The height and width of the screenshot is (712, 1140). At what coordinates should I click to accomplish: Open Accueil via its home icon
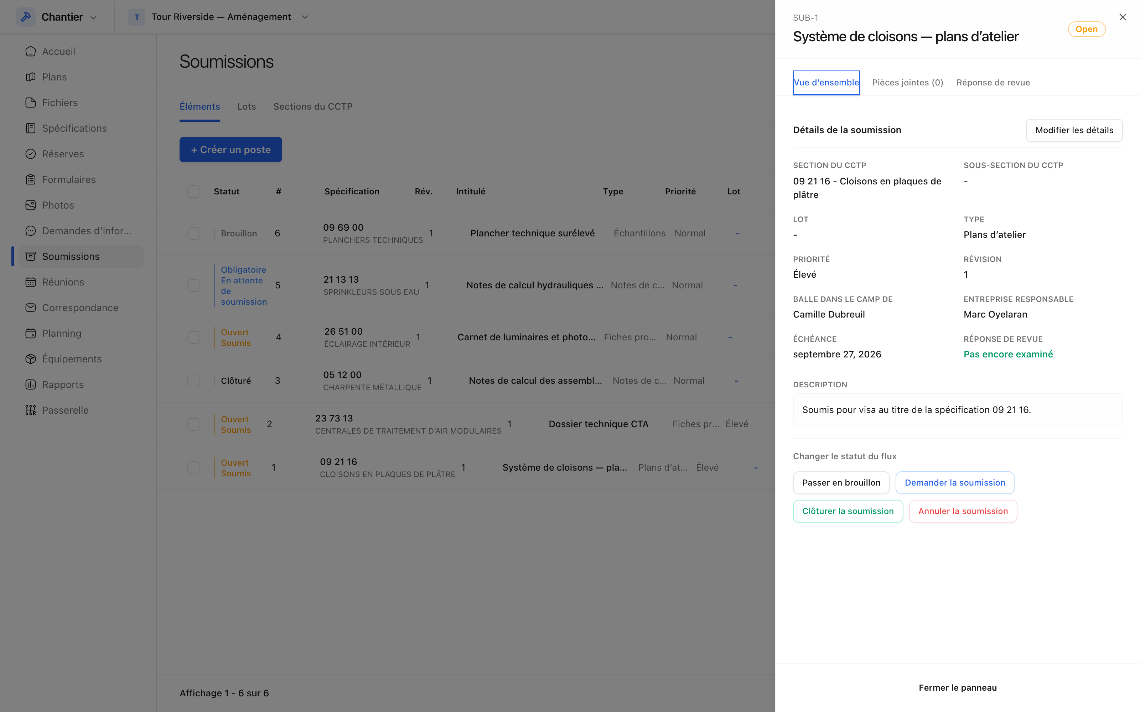[31, 51]
